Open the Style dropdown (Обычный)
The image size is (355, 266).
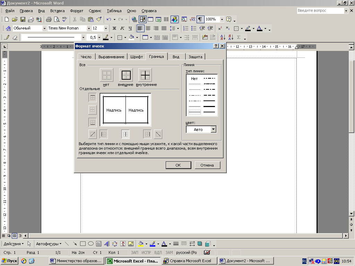pos(44,28)
